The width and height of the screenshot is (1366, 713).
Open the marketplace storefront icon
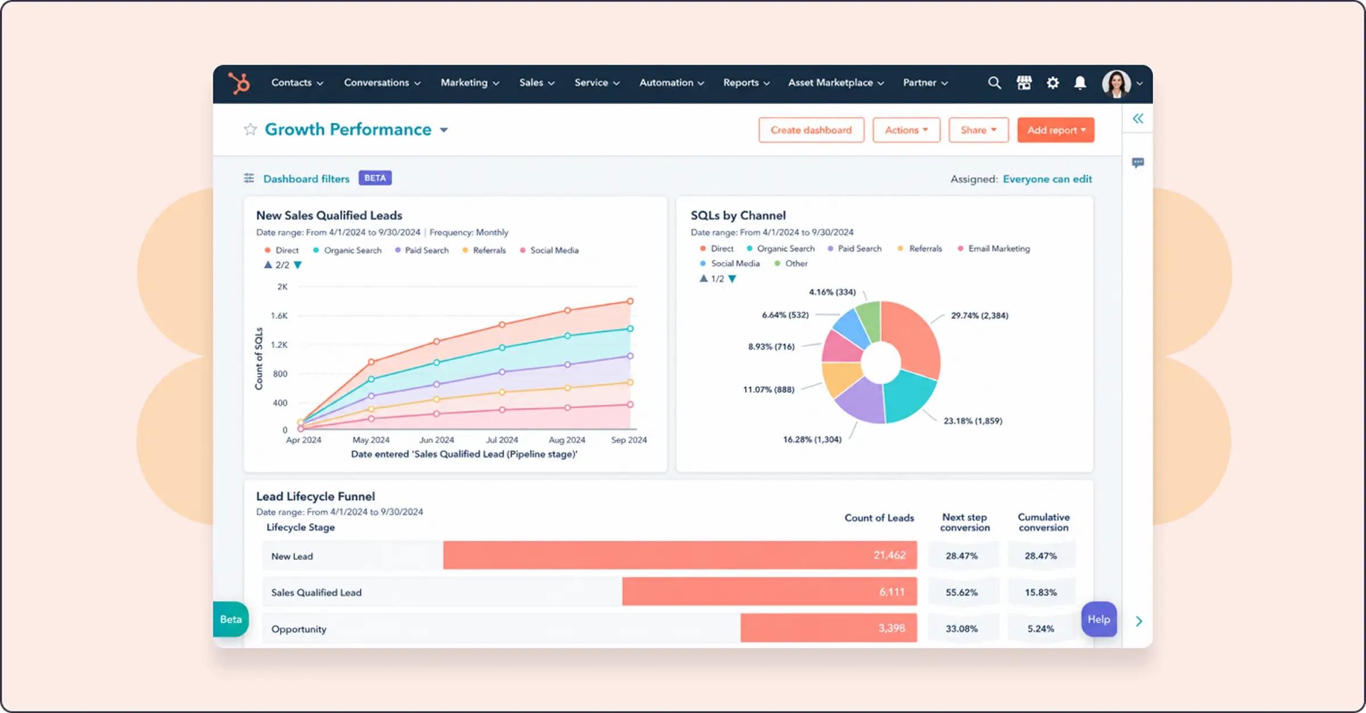(x=1024, y=83)
